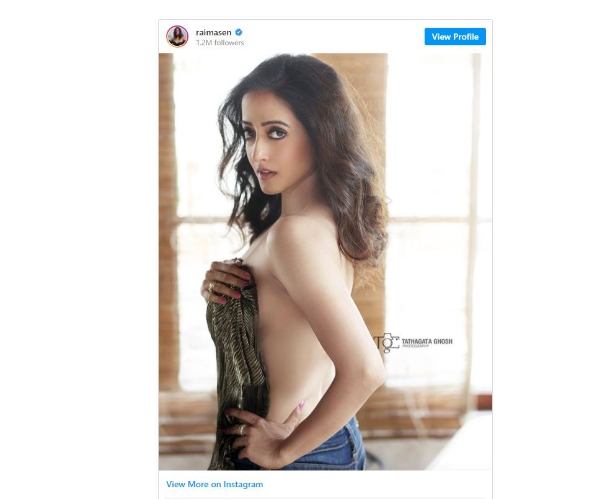Open the raimasen username link
The height and width of the screenshot is (499, 610).
tap(214, 33)
